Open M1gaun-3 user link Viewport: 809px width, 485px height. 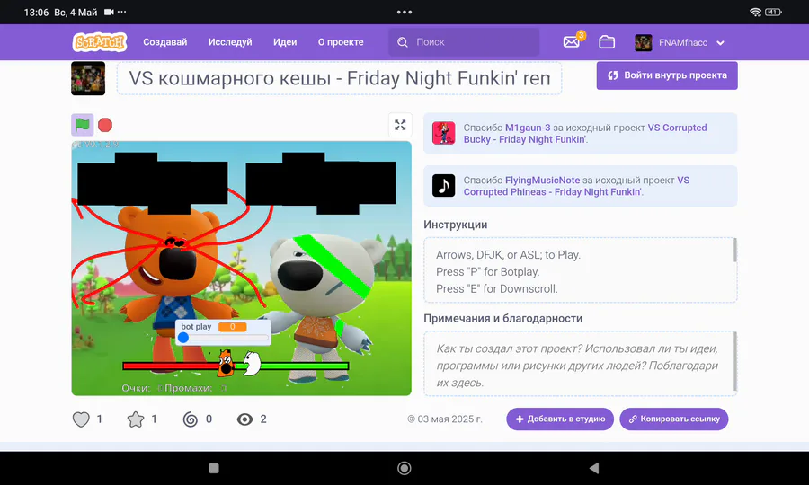(x=528, y=128)
